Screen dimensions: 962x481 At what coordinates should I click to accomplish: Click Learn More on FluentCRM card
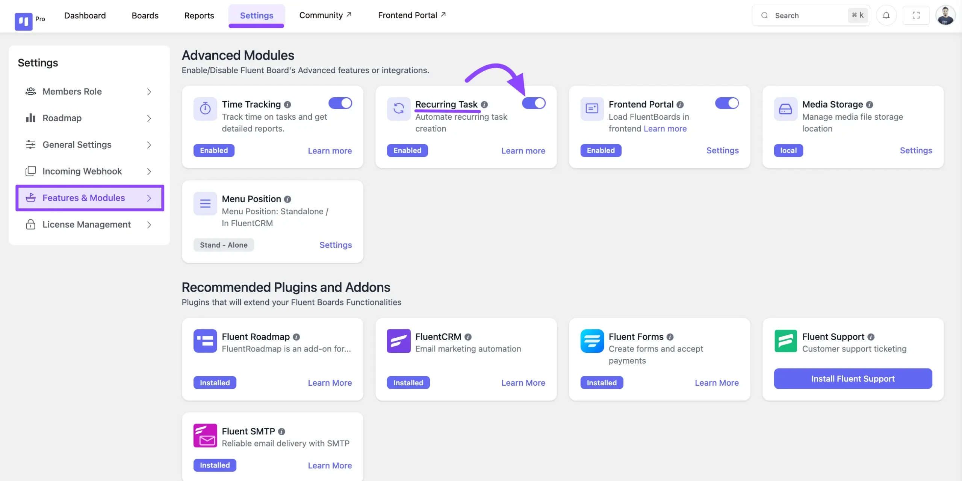[523, 383]
